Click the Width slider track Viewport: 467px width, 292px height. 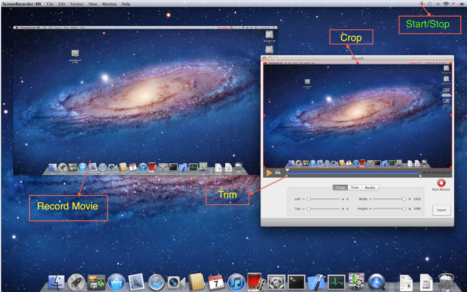[390, 199]
